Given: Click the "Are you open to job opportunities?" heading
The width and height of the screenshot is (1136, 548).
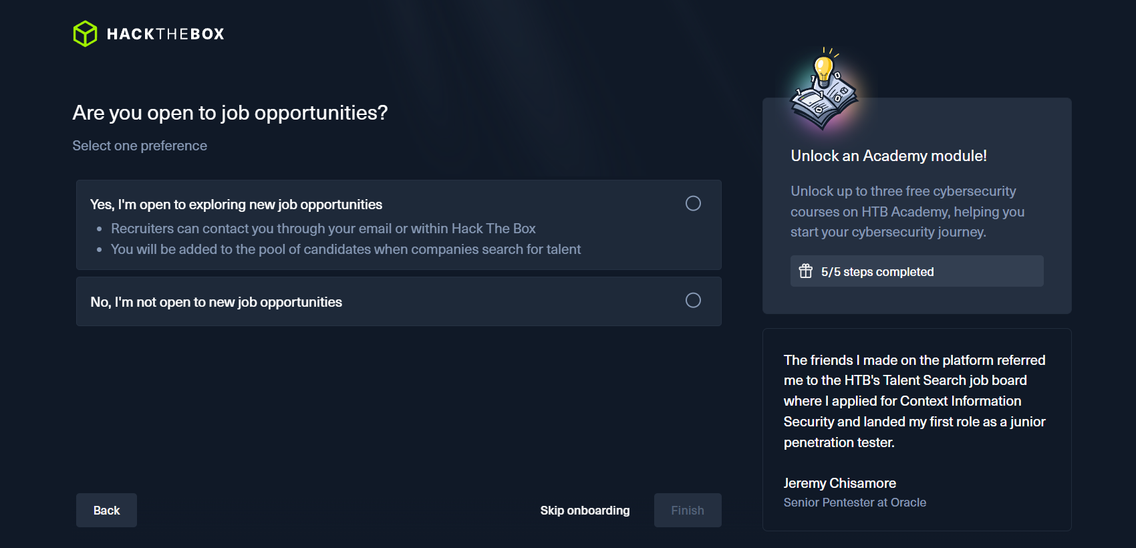Looking at the screenshot, I should click(x=230, y=112).
